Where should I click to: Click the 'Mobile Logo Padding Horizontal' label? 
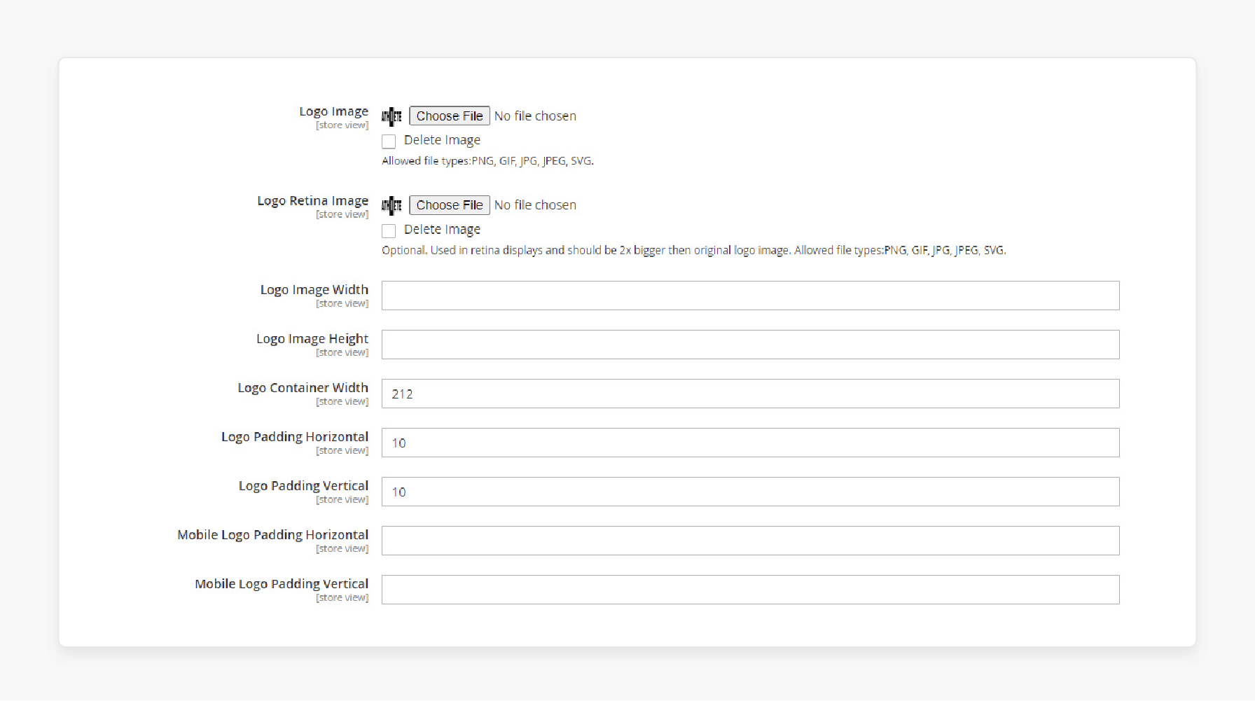point(272,535)
